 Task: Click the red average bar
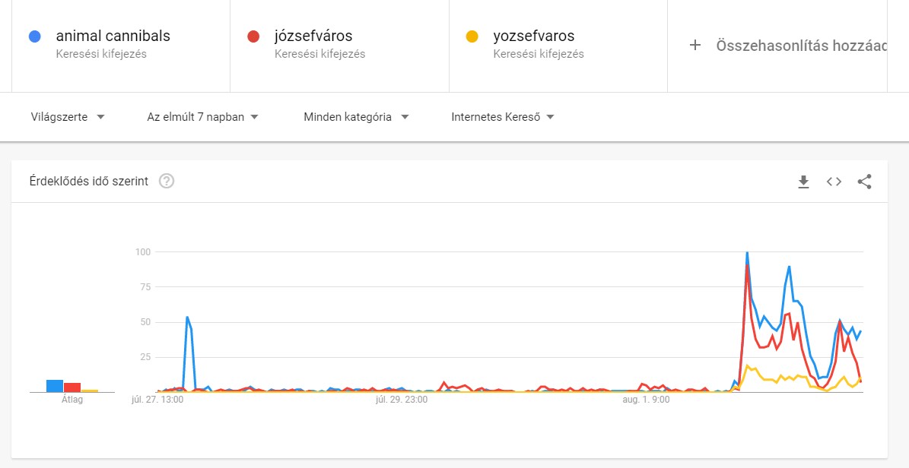72,387
